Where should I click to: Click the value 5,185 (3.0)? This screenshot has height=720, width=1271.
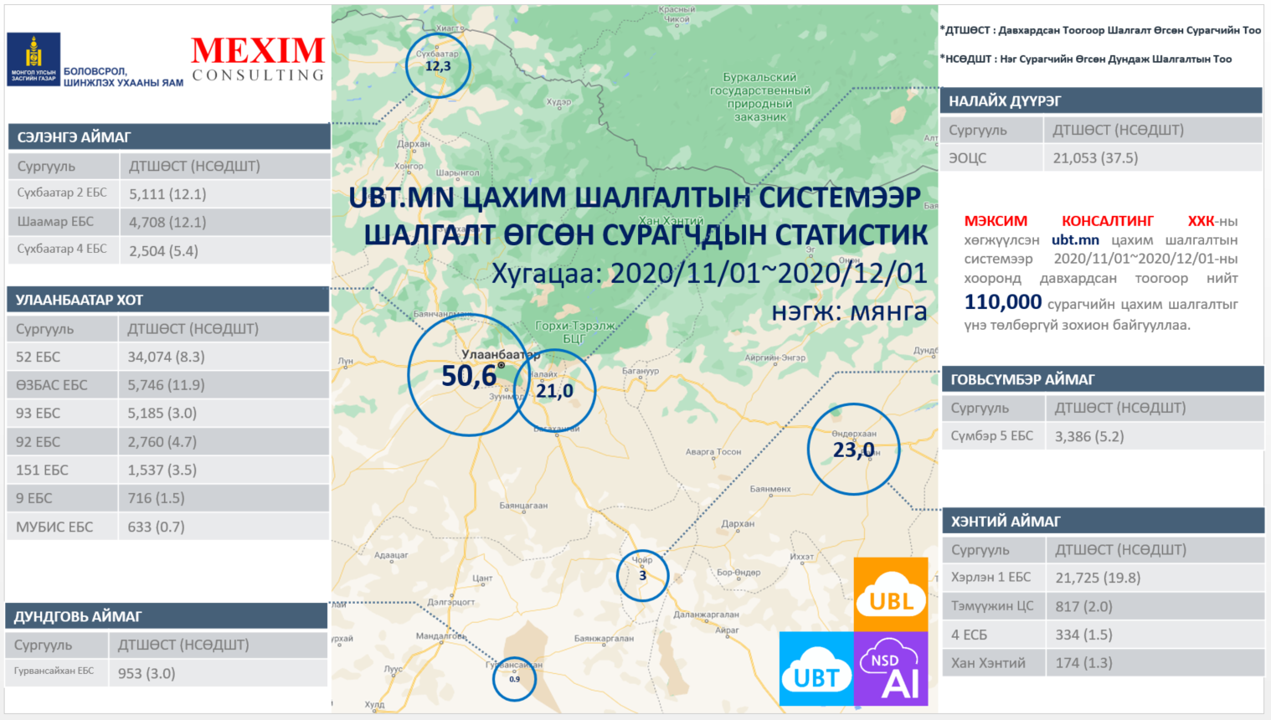162,413
